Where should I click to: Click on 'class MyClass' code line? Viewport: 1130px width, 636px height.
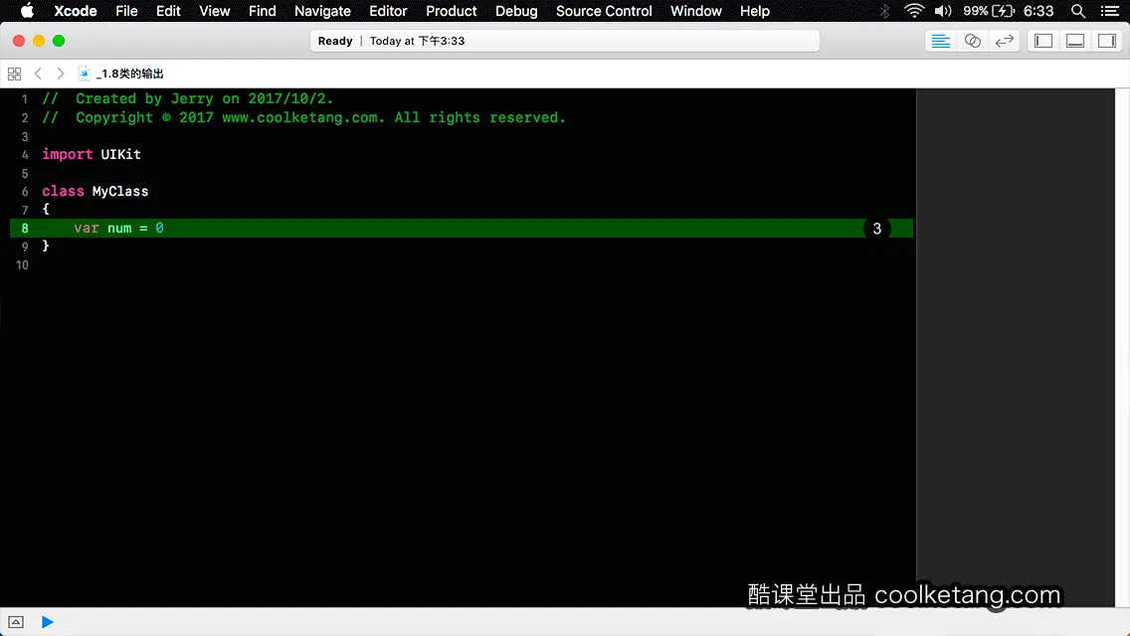click(95, 191)
